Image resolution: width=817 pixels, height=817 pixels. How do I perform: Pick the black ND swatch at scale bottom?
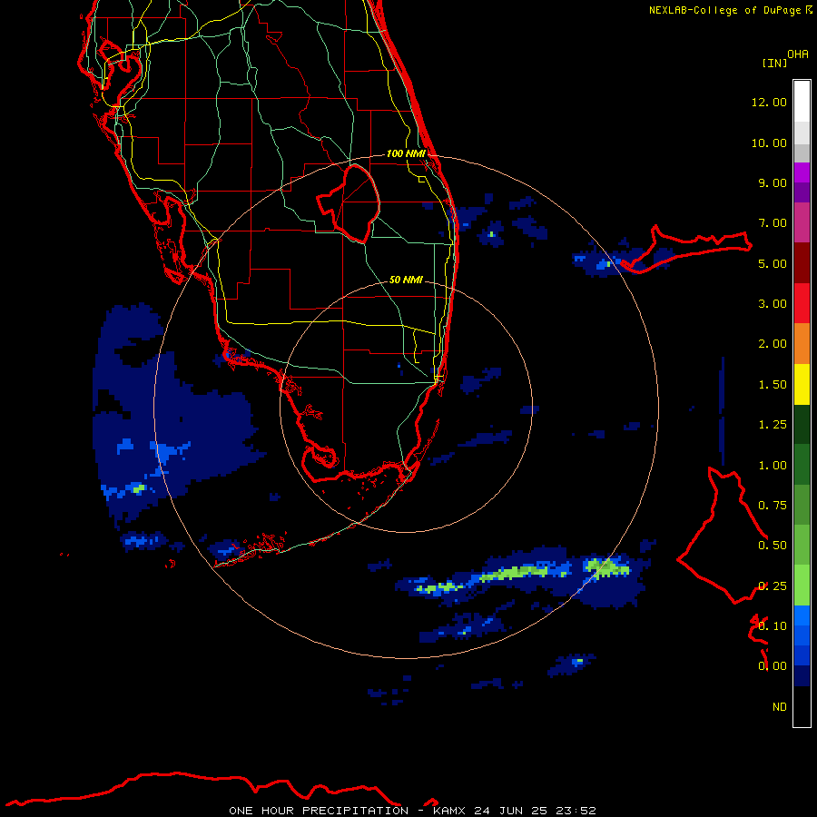(x=802, y=706)
